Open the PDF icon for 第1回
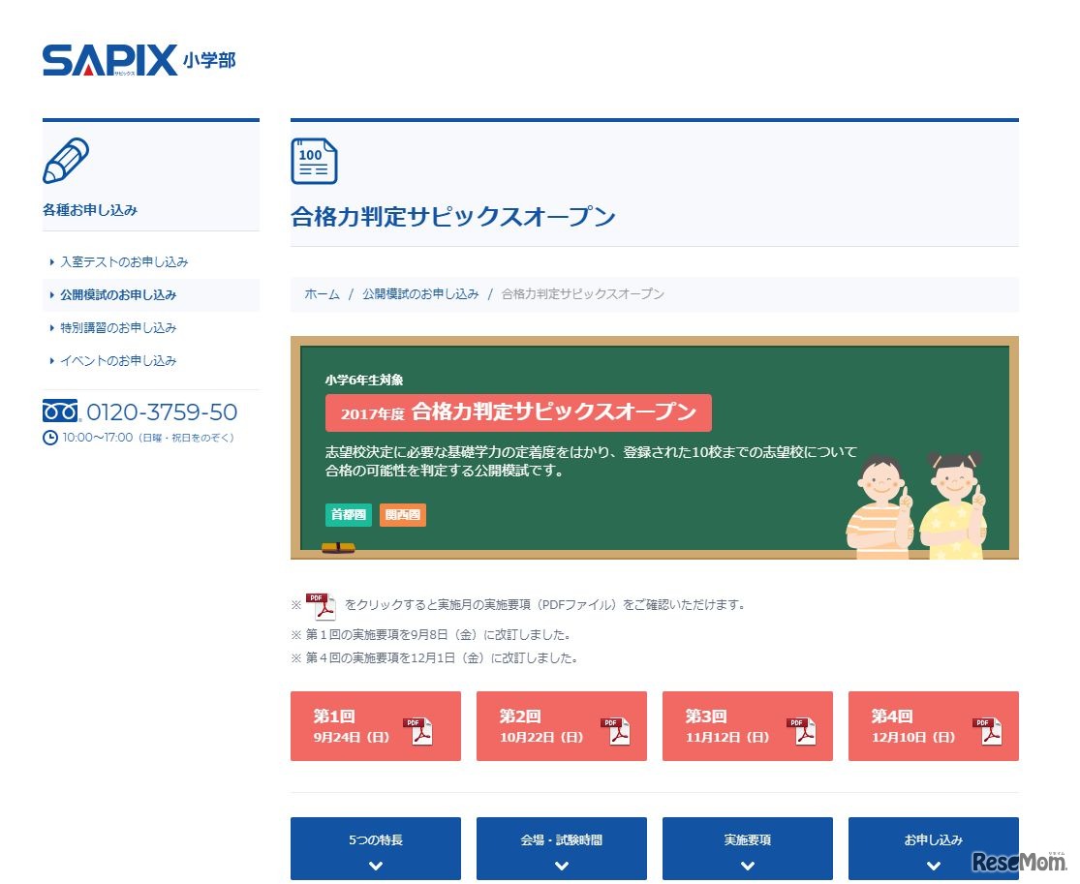Viewport: 1080px width, 884px height. click(418, 730)
